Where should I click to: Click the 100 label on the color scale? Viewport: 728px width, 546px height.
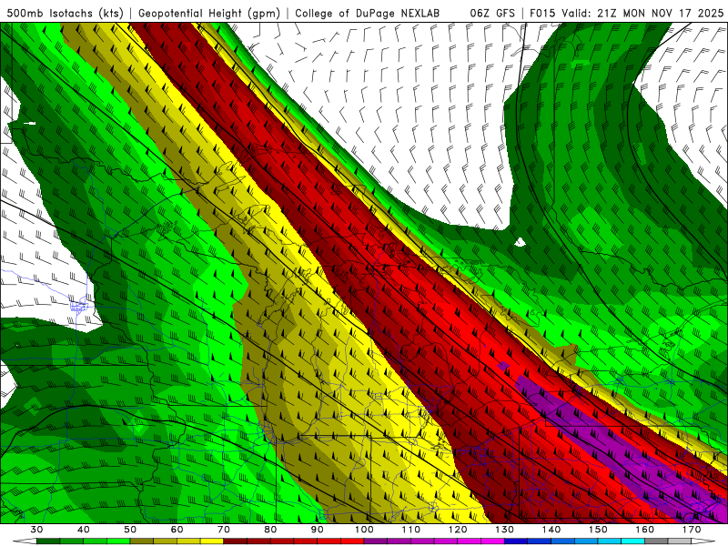pos(364,530)
